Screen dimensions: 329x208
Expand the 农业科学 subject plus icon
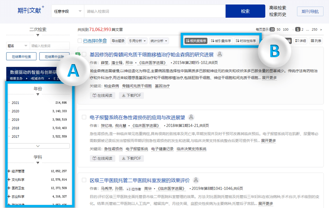(x=9, y=197)
